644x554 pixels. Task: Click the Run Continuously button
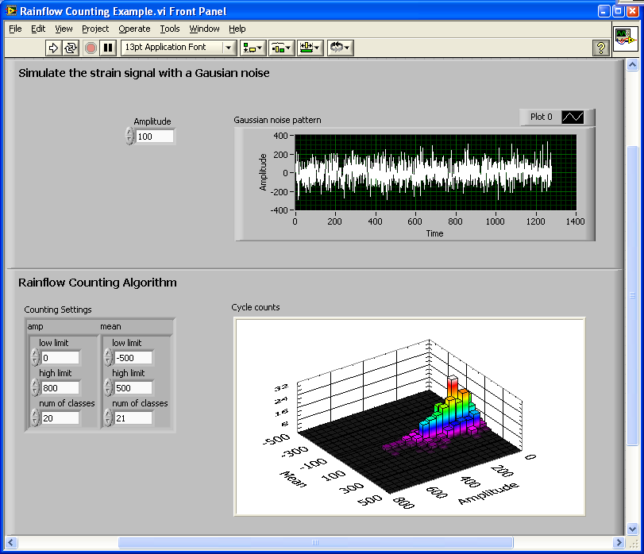tap(71, 48)
